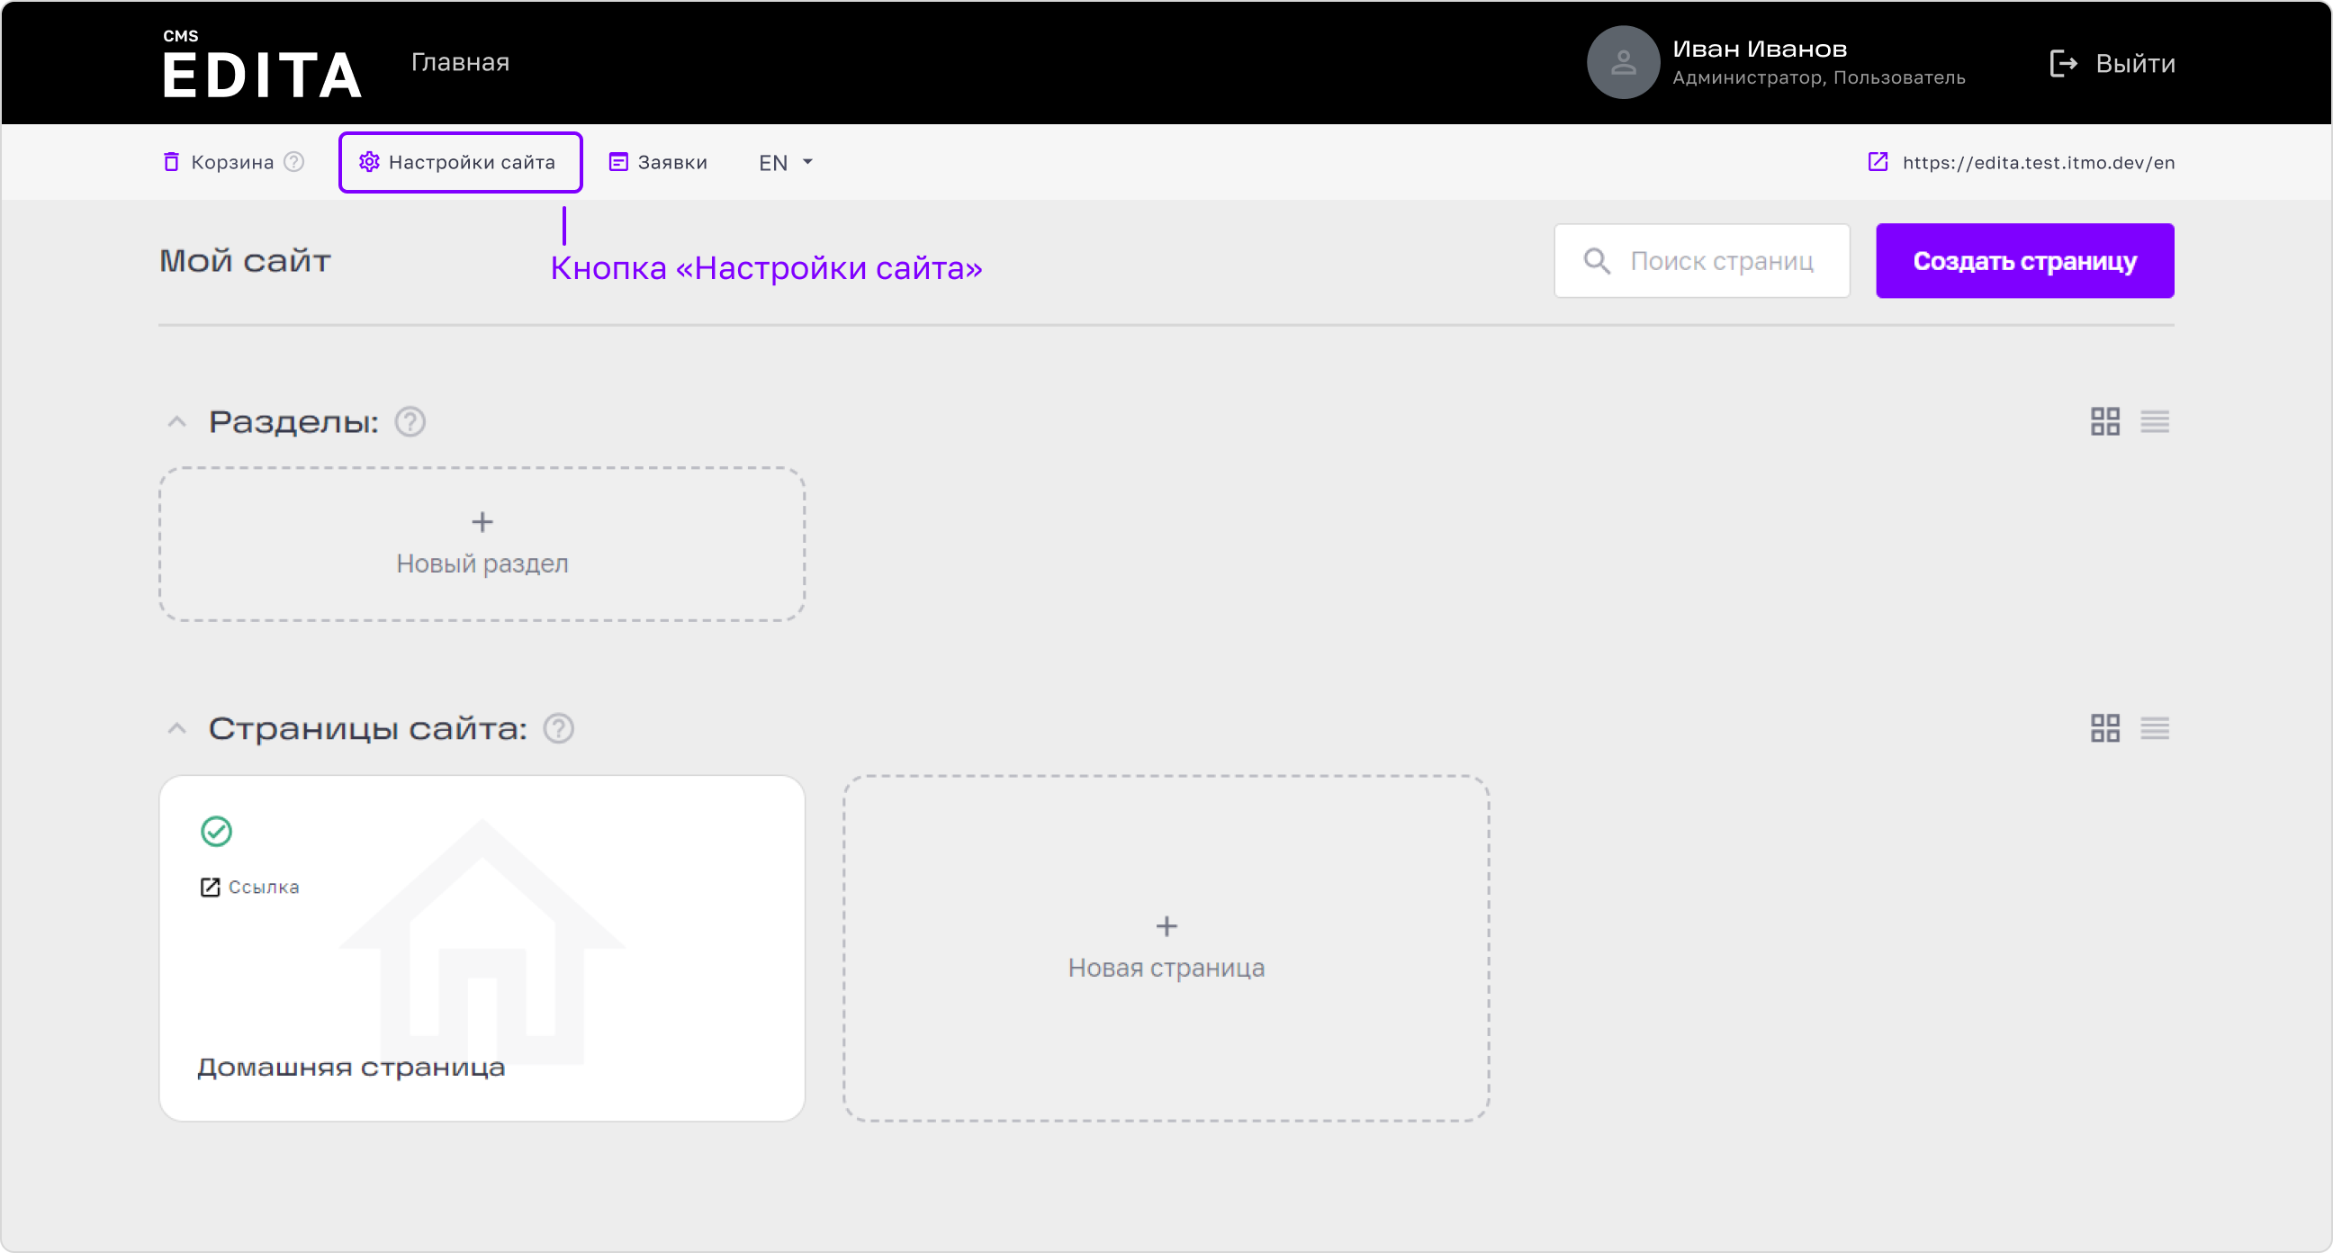Collapse the Страницы сайта section chevron
This screenshot has height=1253, width=2333.
pyautogui.click(x=176, y=728)
